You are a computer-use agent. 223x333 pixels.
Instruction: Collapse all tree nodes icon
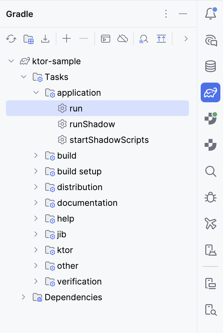[161, 39]
